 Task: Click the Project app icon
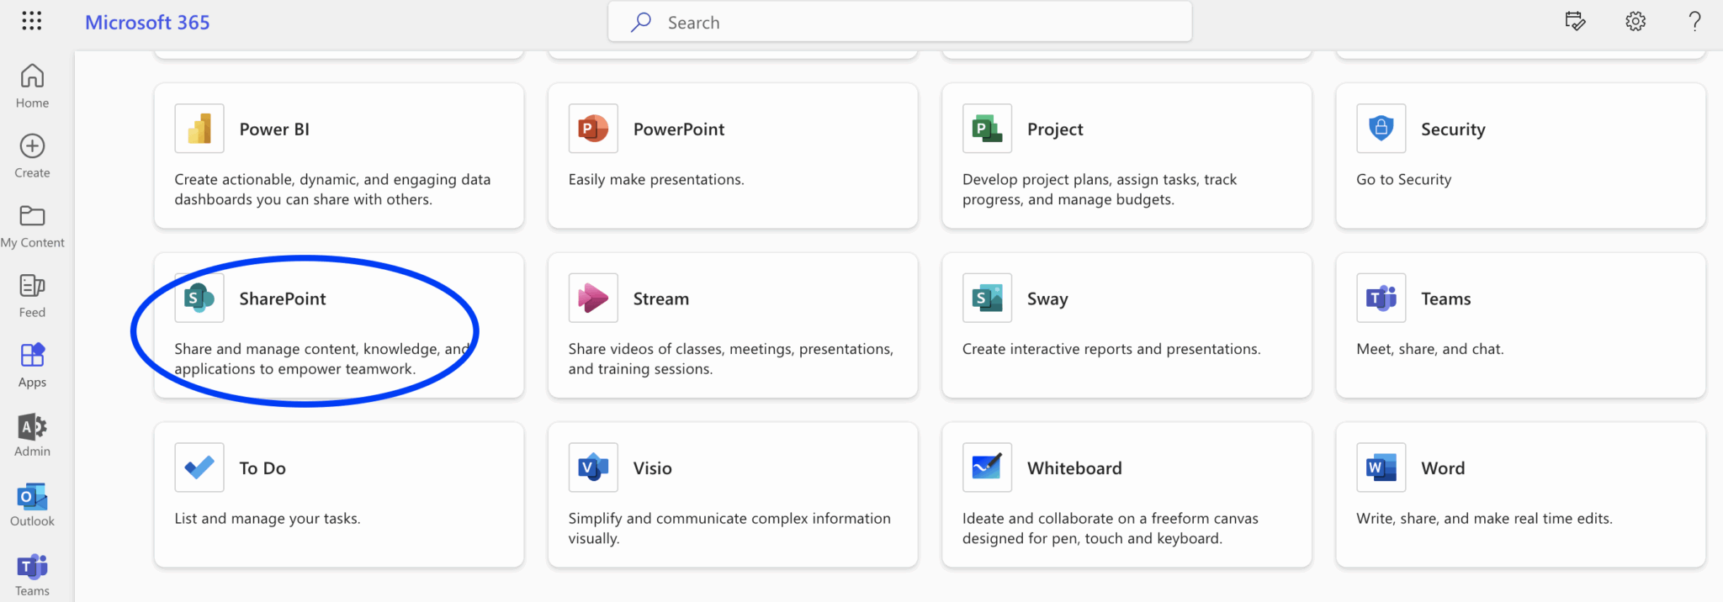coord(987,129)
